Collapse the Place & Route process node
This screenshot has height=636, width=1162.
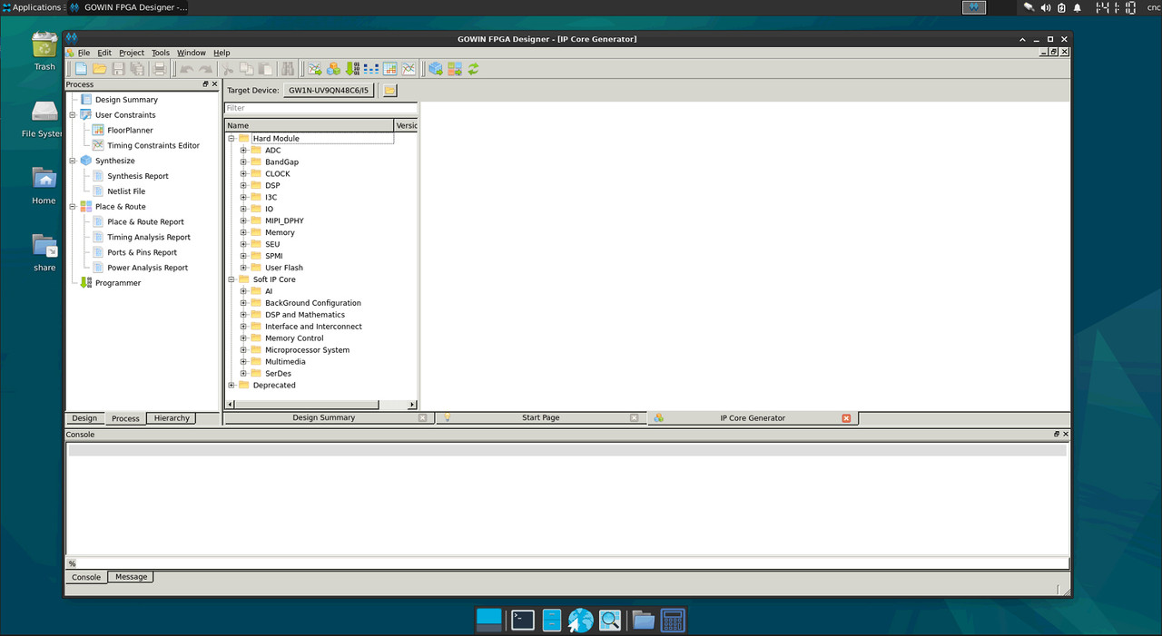(73, 207)
